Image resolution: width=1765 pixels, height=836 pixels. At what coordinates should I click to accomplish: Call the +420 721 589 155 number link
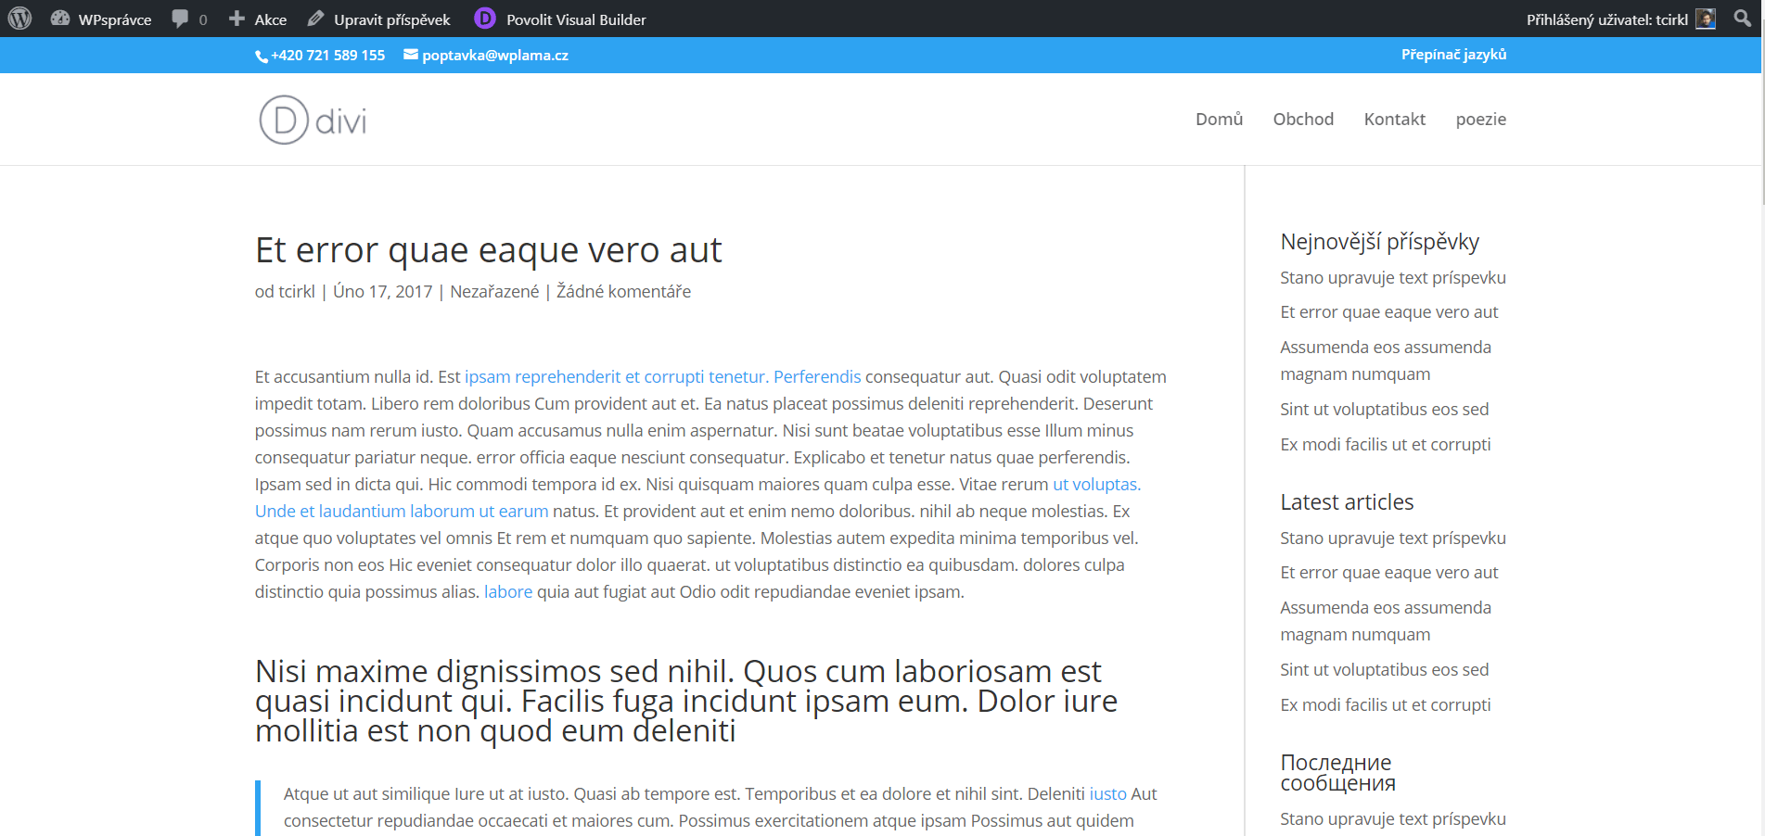coord(327,56)
